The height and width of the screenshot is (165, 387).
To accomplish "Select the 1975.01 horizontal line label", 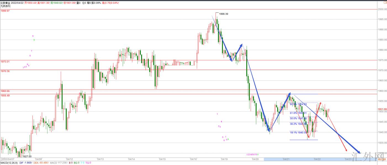I will pos(5,62).
